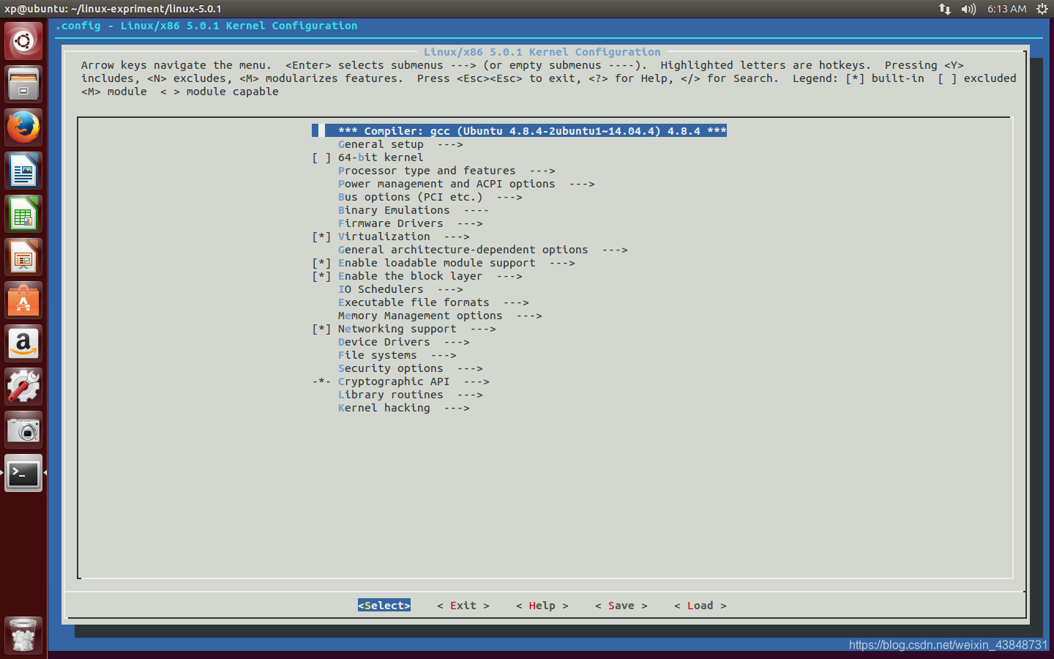Expand General setup submenu arrow
The image size is (1054, 659).
pos(450,144)
